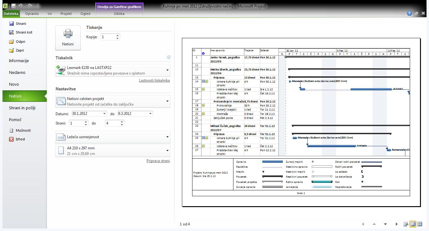429x231 pixels.
Task: Switch to the Projekt ribbon tab
Action: click(x=66, y=14)
